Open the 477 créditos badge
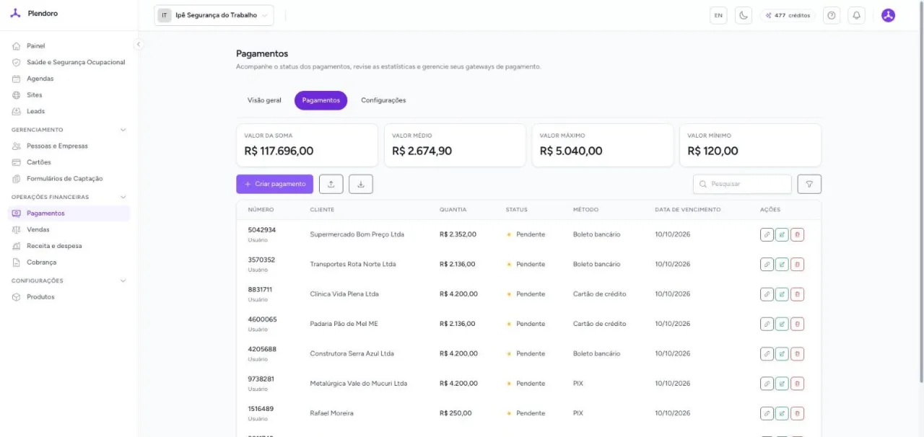 pyautogui.click(x=788, y=15)
